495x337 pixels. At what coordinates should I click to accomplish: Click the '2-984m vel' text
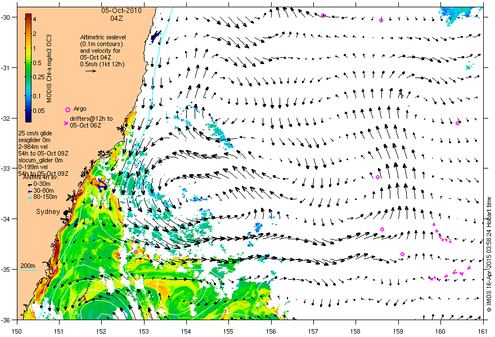pos(31,147)
